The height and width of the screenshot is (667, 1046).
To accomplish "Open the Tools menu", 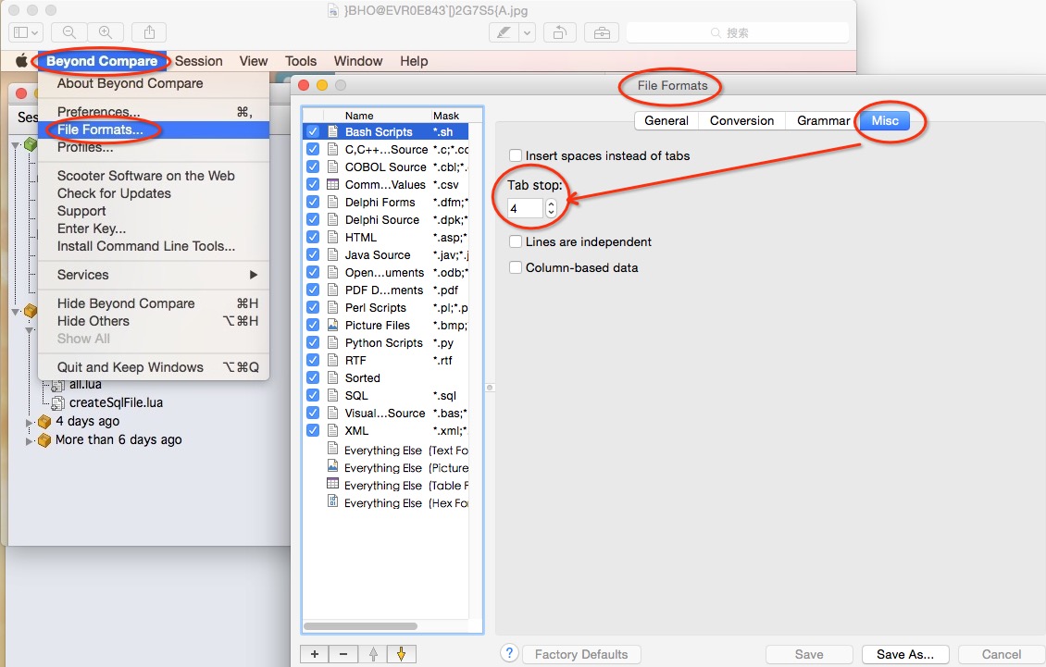I will point(301,61).
